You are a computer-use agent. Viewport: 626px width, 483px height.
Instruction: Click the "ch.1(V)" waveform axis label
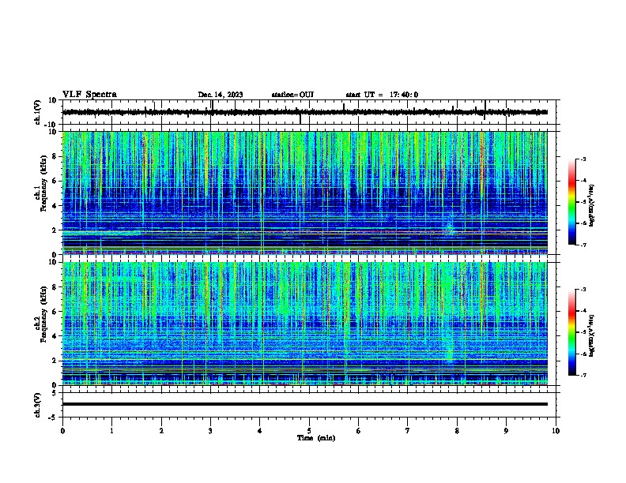38,112
